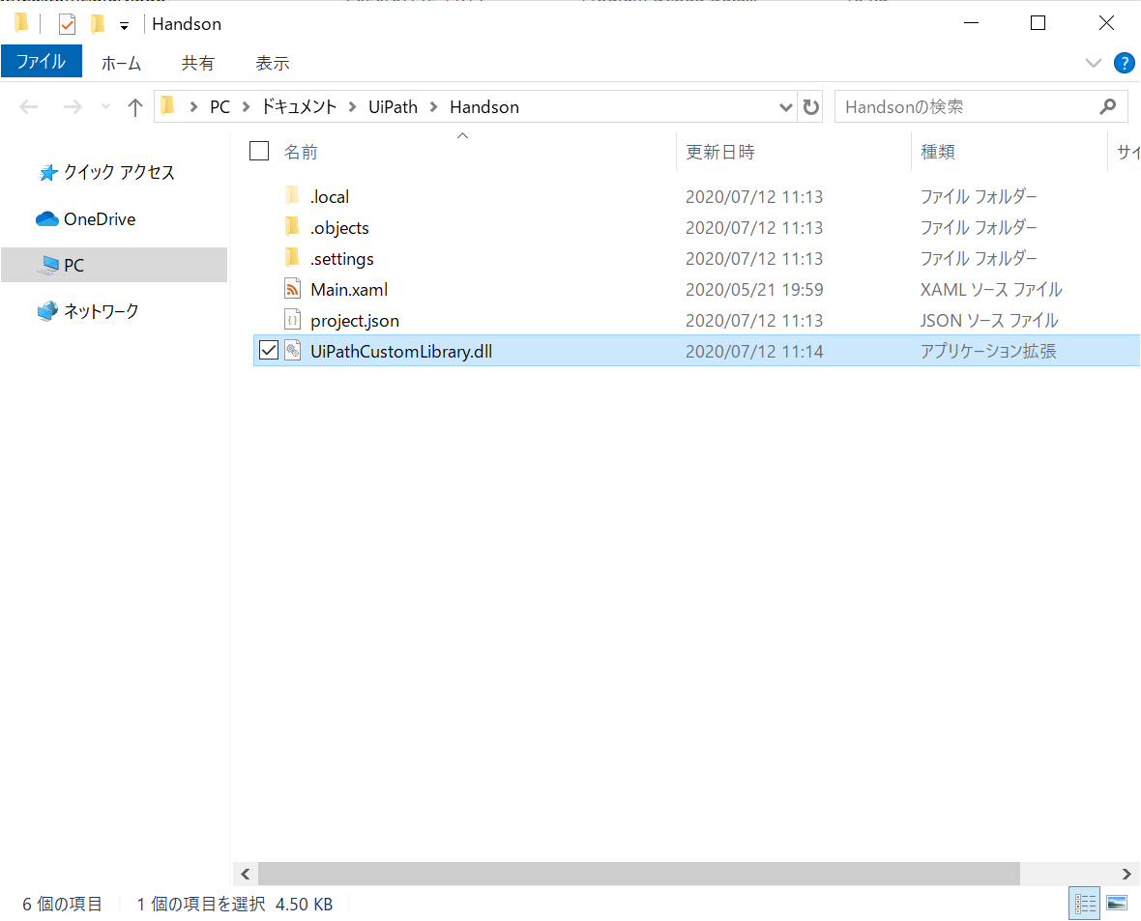The image size is (1141, 921).
Task: Click the folder icon in the address bar
Action: coord(167,106)
